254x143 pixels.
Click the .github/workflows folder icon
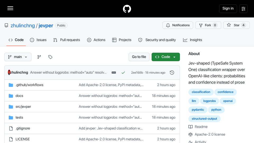point(11,85)
